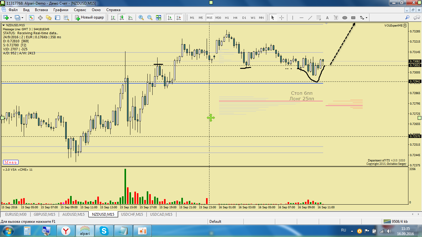
Task: Select the M30 timeframe
Action: pyautogui.click(x=218, y=18)
